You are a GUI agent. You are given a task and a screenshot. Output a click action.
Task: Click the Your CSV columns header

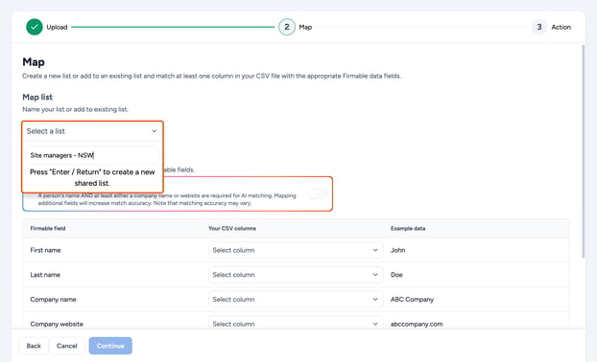pyautogui.click(x=232, y=228)
